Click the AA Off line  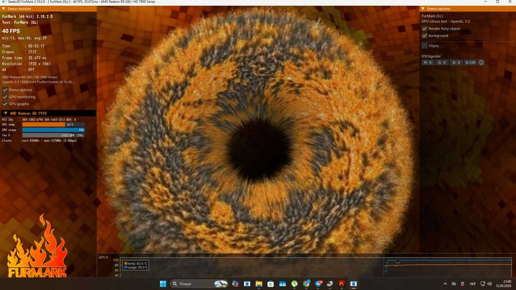(x=18, y=70)
